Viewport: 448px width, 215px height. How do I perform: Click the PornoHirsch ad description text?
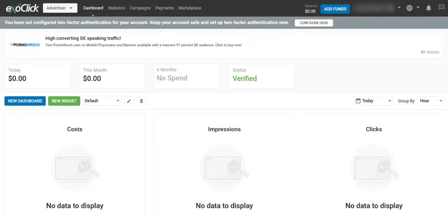pos(143,45)
